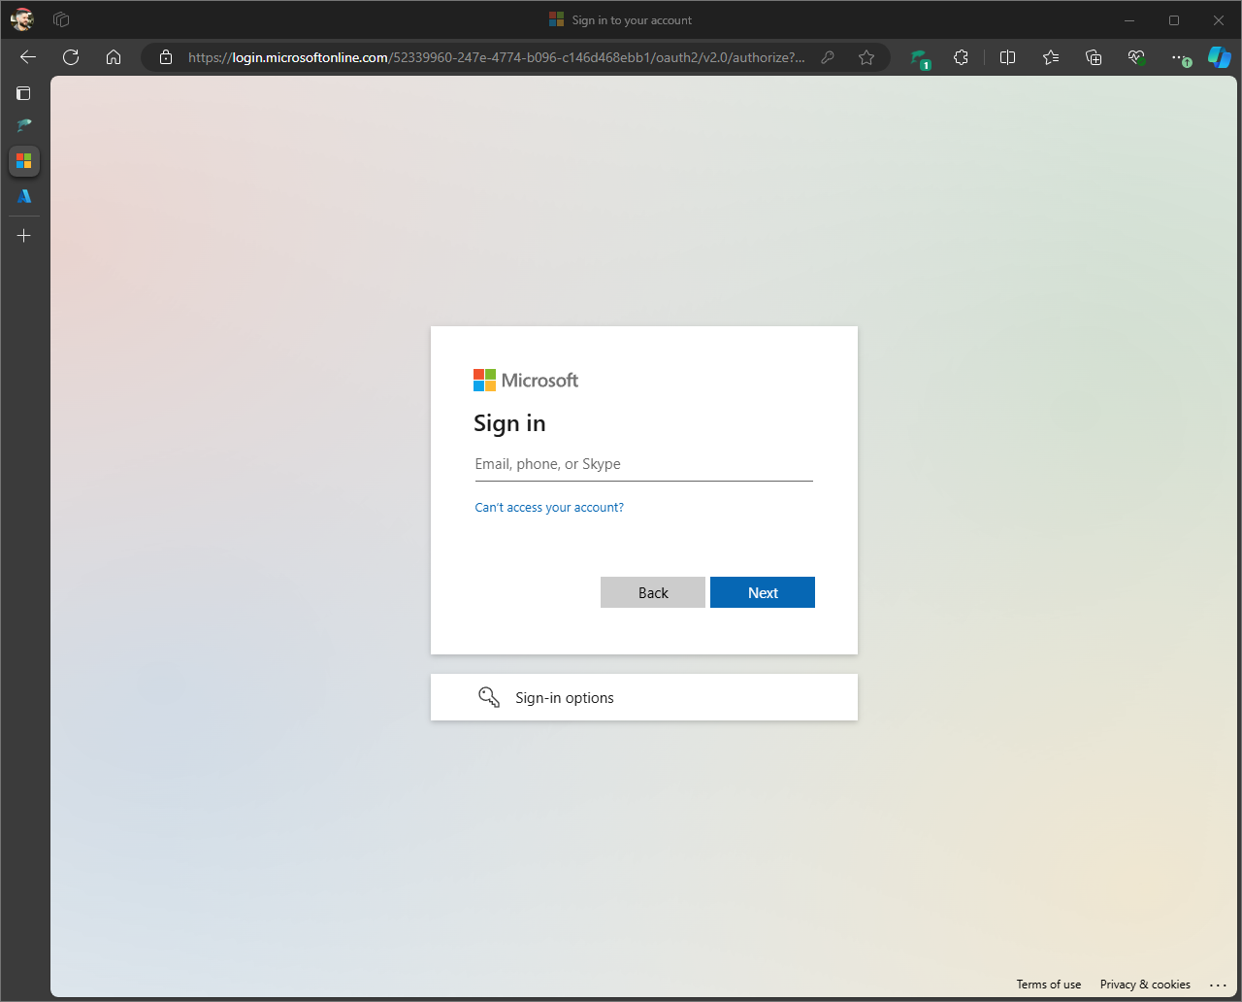This screenshot has width=1242, height=1002.
Task: Open Terms of use link
Action: (x=1049, y=984)
